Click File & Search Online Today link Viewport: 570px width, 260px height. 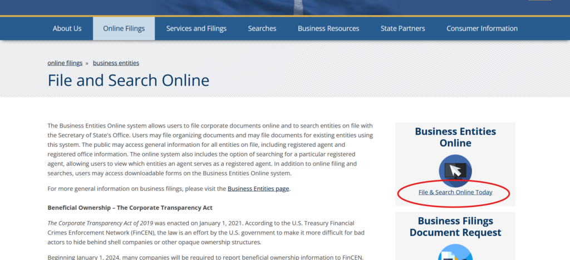point(455,192)
